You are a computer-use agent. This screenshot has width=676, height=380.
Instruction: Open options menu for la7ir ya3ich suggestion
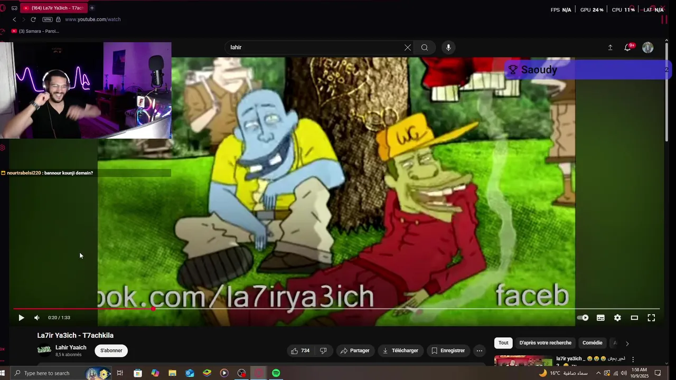[x=633, y=360]
